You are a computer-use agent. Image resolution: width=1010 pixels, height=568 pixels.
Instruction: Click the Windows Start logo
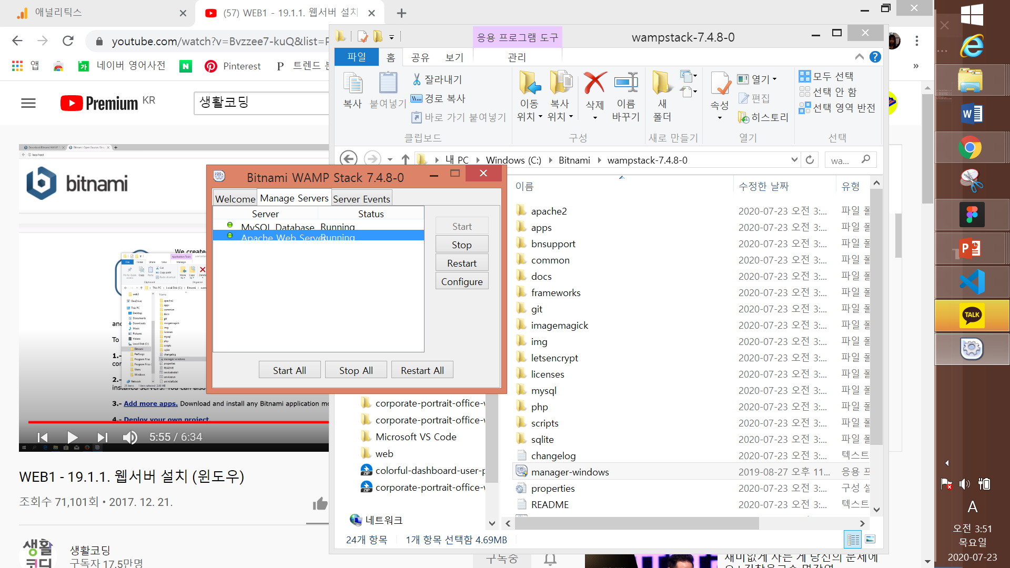pyautogui.click(x=972, y=14)
